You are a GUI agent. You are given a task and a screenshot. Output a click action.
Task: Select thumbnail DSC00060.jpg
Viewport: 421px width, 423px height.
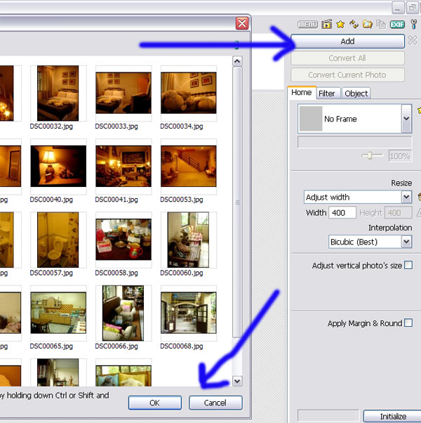[x=188, y=240]
